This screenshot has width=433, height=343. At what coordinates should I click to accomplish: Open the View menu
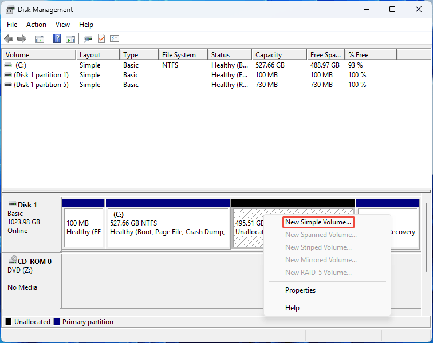(x=62, y=25)
